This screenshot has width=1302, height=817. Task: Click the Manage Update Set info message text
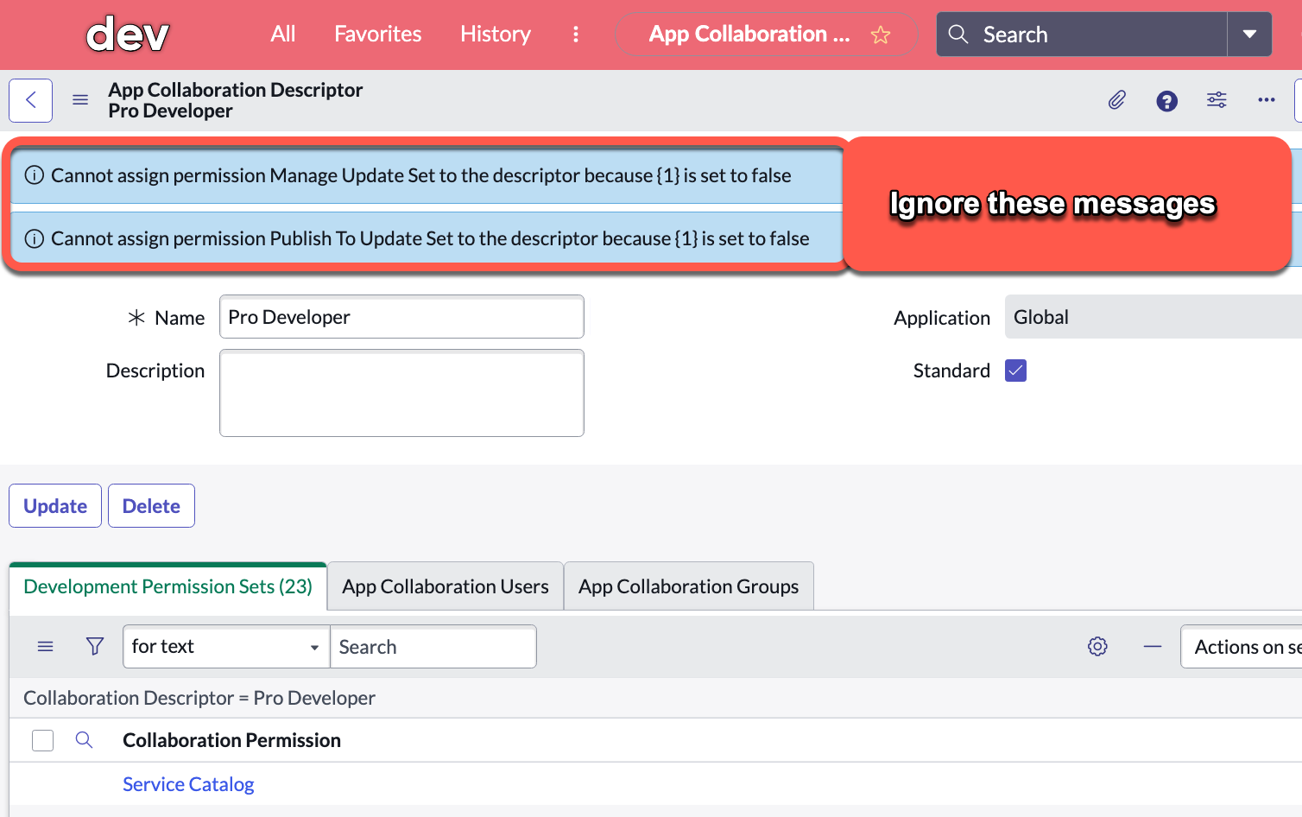(x=421, y=175)
